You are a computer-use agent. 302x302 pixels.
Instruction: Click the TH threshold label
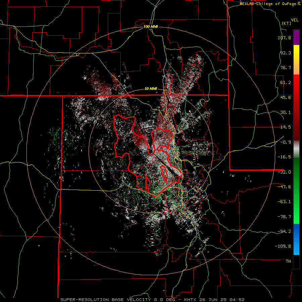pyautogui.click(x=288, y=261)
